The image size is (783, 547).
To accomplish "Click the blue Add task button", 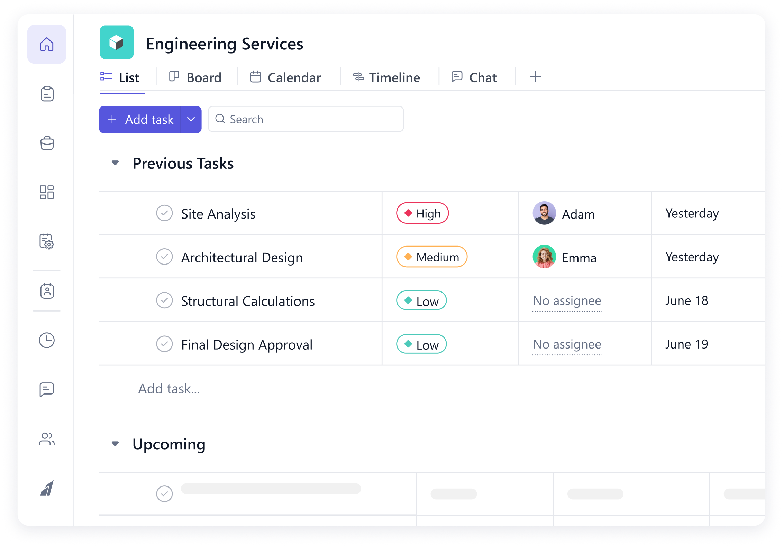I will (140, 120).
